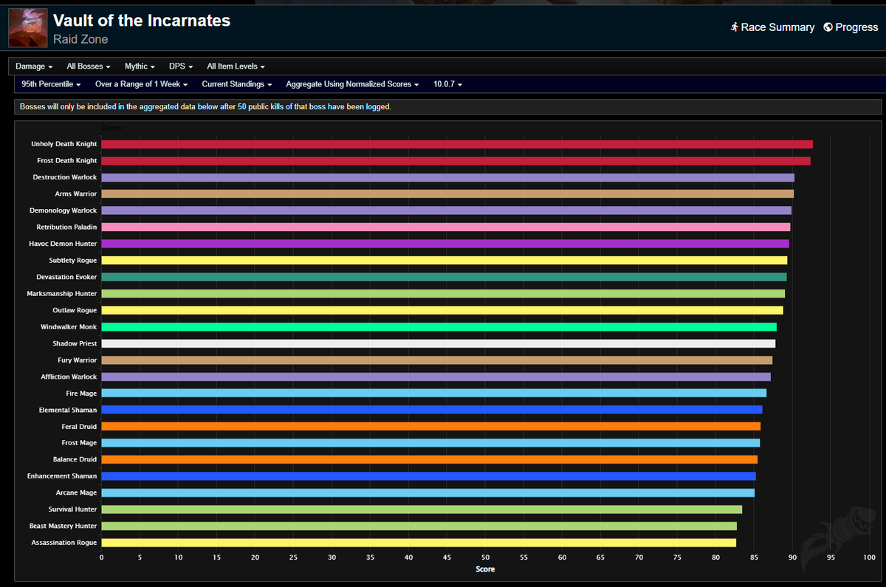The height and width of the screenshot is (587, 886).
Task: Open the Over a Range of 1 Week dropdown
Action: pos(142,84)
